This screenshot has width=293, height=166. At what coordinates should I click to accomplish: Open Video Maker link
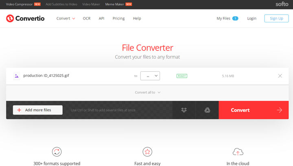coord(91,4)
